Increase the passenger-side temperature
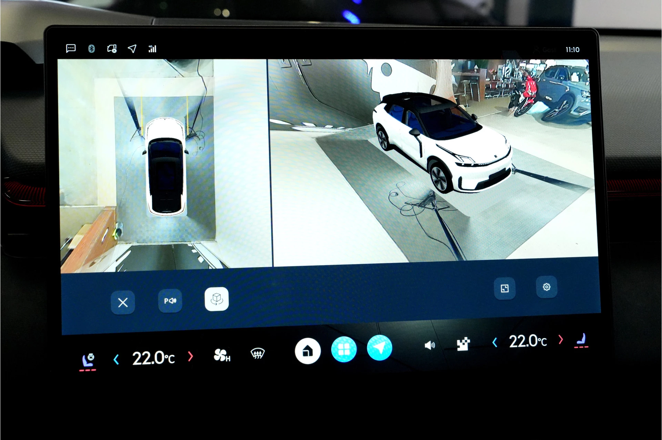Screen dimensions: 662x440 [x=561, y=339]
